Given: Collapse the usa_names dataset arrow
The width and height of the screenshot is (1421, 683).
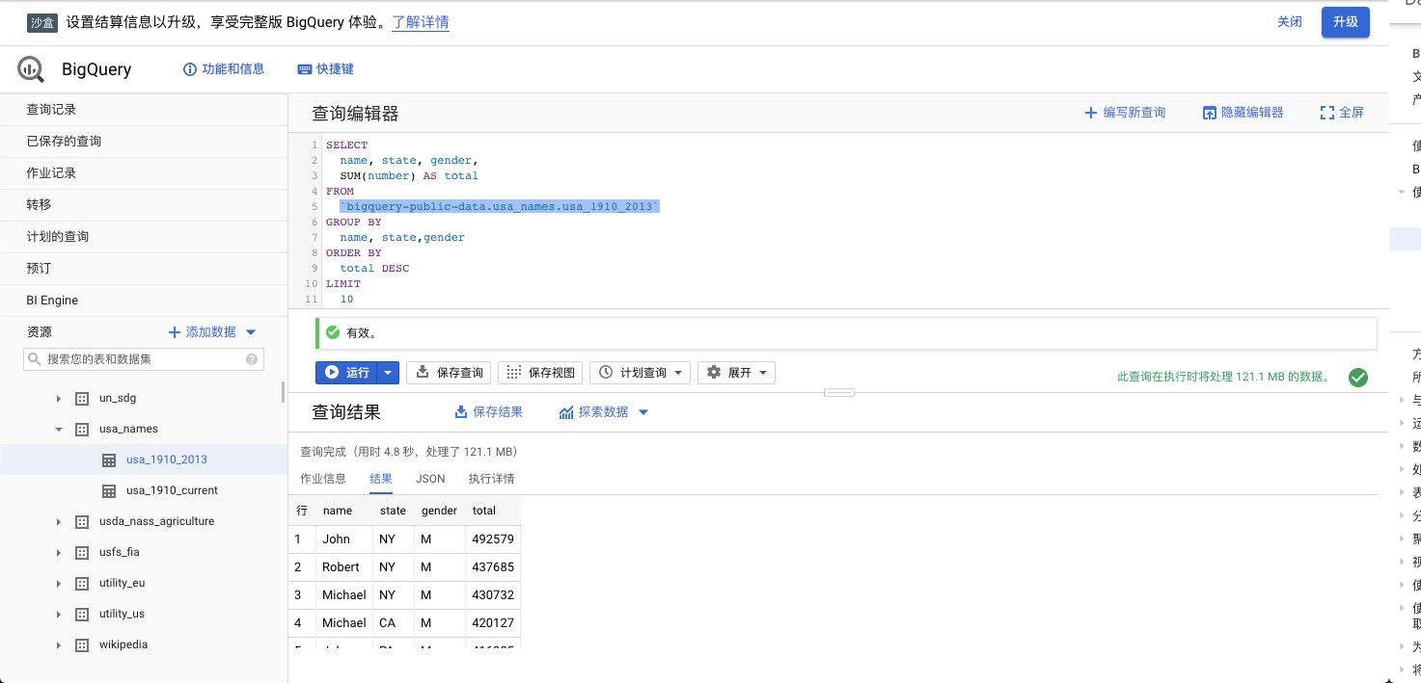Looking at the screenshot, I should [x=59, y=429].
